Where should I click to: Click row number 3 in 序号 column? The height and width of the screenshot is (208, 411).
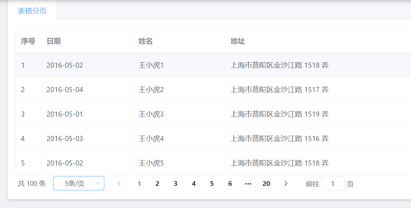pyautogui.click(x=23, y=114)
